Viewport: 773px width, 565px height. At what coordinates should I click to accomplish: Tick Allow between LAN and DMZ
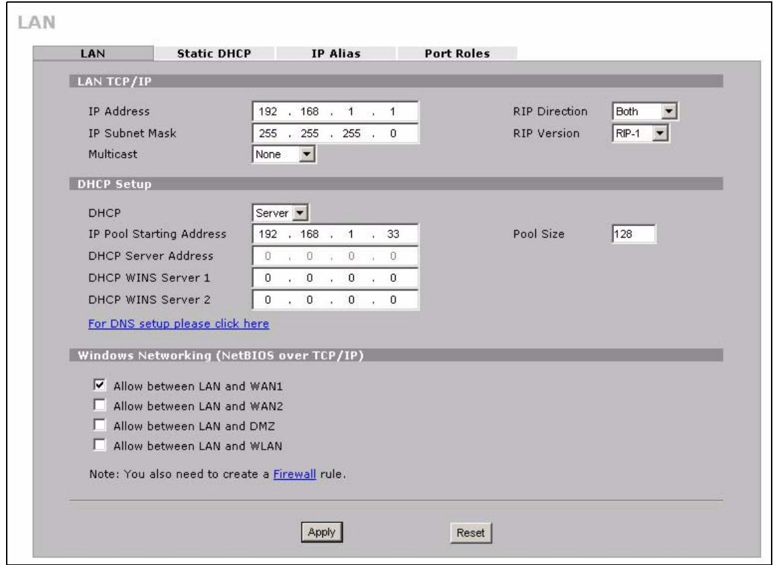point(99,425)
